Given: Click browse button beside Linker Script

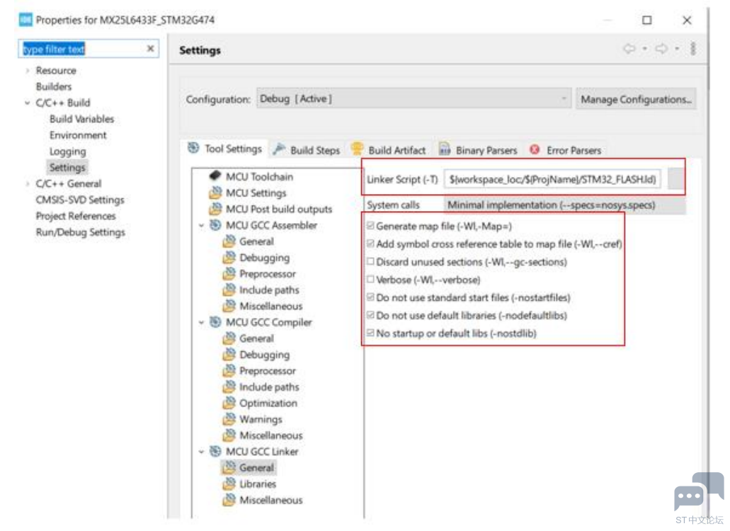Looking at the screenshot, I should 676,179.
